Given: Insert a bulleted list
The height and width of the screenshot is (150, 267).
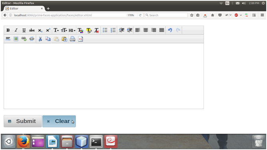Looking at the screenshot, I should (x=105, y=30).
